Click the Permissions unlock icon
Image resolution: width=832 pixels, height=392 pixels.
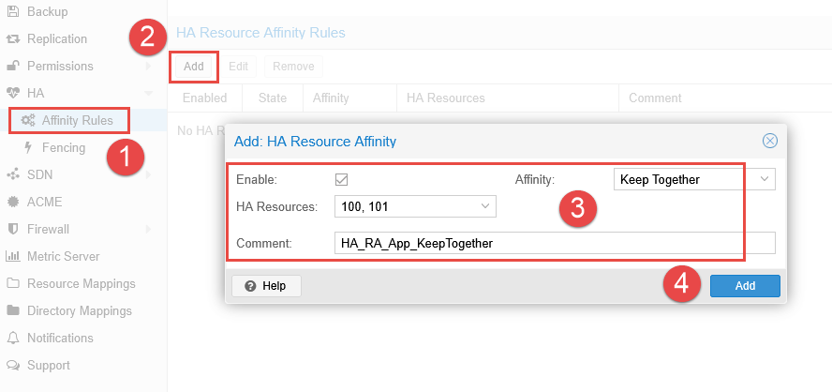[x=13, y=66]
